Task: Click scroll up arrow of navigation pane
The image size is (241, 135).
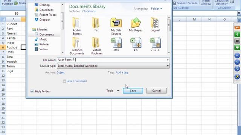Action: pos(63,4)
